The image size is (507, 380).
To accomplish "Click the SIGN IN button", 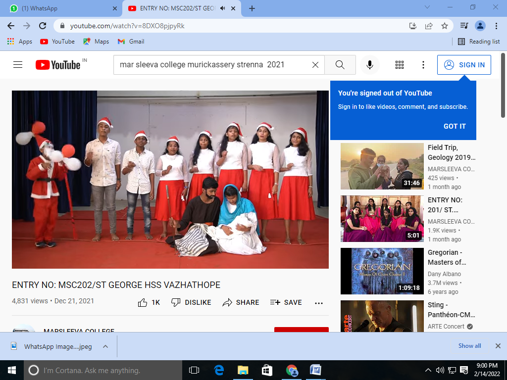I will 464,65.
